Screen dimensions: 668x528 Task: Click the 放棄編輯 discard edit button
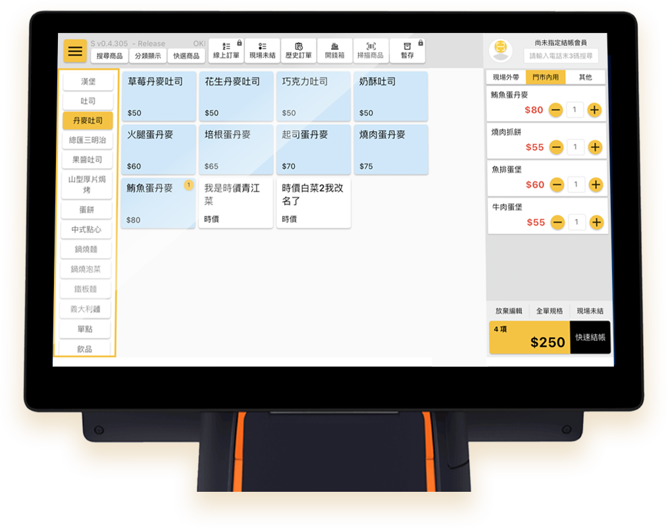508,311
